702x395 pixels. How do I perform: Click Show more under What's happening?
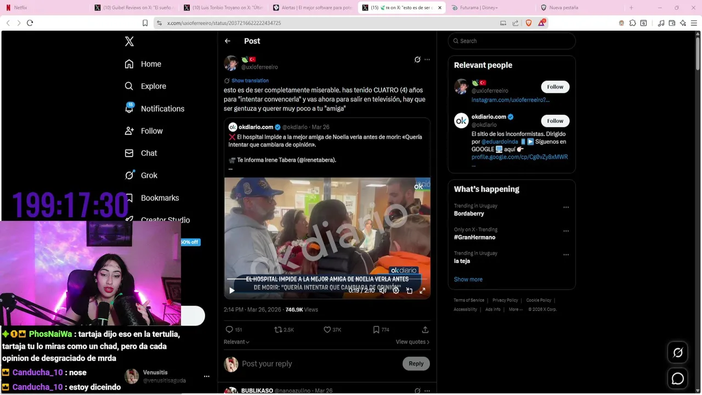(468, 279)
